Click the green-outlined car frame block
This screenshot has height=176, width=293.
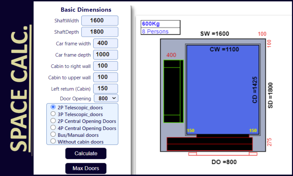pyautogui.click(x=173, y=91)
